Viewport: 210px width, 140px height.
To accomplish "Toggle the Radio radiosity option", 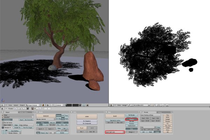I will tap(66, 119).
